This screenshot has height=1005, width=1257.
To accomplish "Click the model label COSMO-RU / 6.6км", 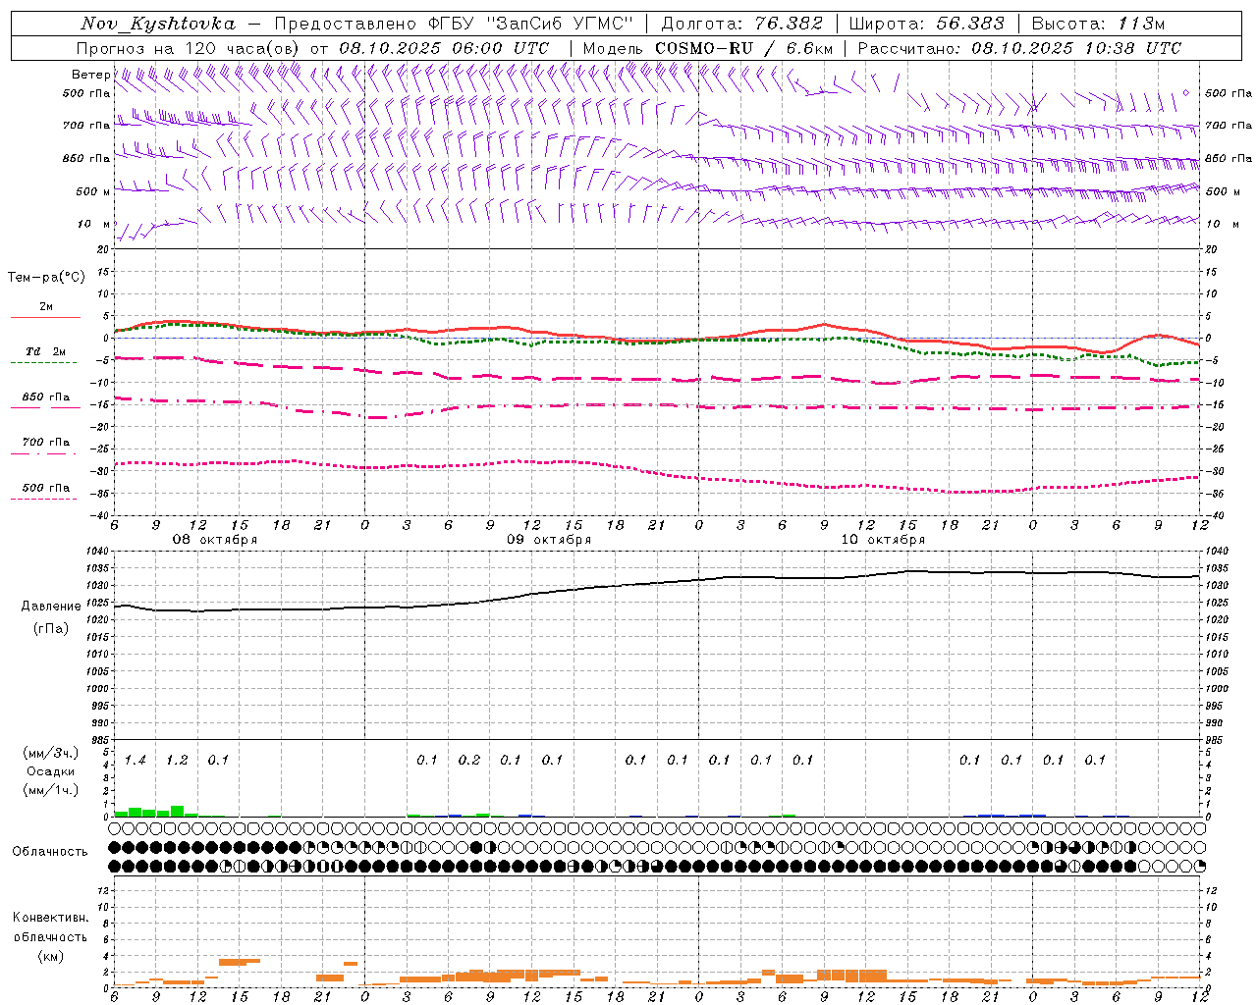I will (x=744, y=48).
